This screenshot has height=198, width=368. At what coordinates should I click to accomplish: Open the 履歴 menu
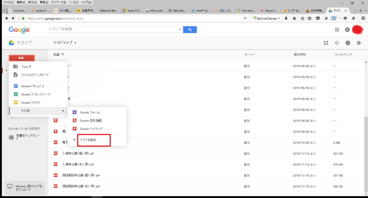[44, 2]
